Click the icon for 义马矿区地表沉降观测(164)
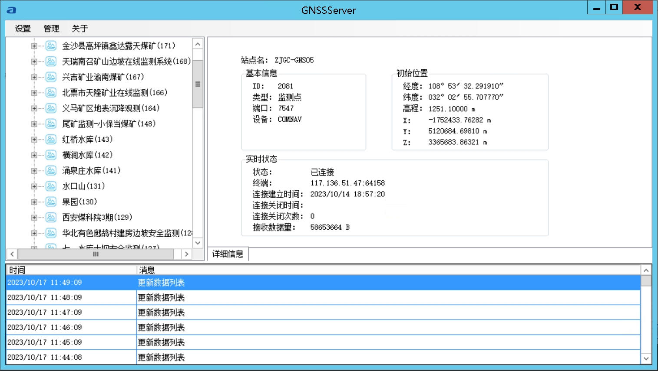Viewport: 658px width, 371px height. (51, 108)
